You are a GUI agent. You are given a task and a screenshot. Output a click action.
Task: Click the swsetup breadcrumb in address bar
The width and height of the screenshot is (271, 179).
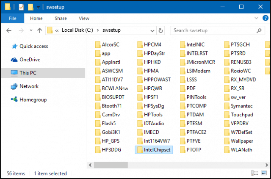coord(112,30)
